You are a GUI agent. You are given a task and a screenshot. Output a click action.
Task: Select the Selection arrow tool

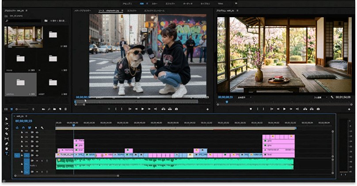[6, 119]
